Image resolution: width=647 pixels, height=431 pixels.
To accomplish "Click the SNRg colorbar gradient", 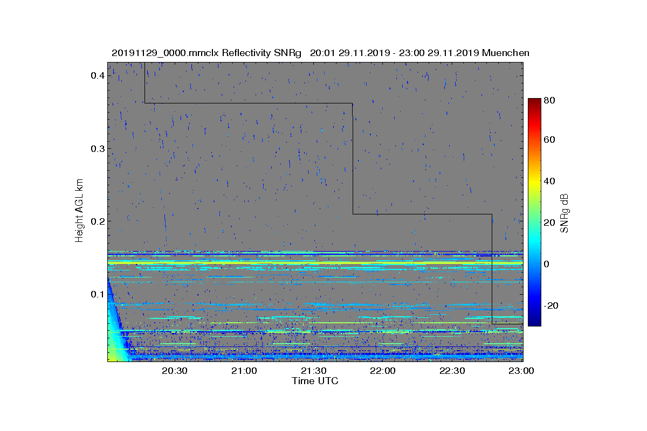I will coord(534,212).
